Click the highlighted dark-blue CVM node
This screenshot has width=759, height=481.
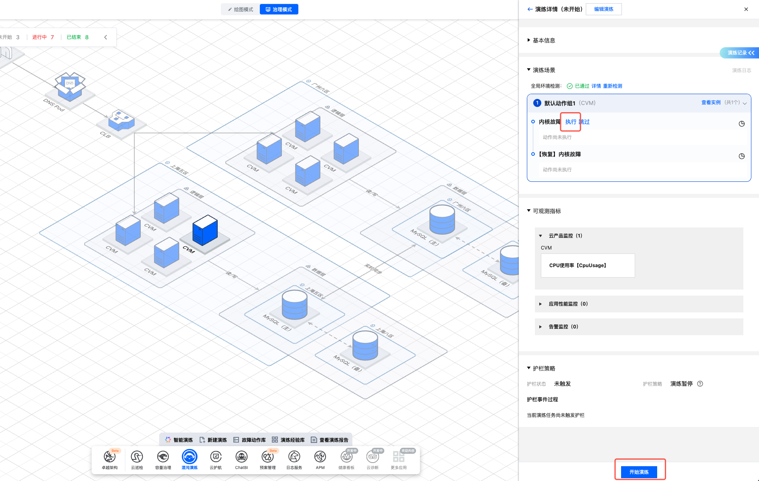click(205, 231)
